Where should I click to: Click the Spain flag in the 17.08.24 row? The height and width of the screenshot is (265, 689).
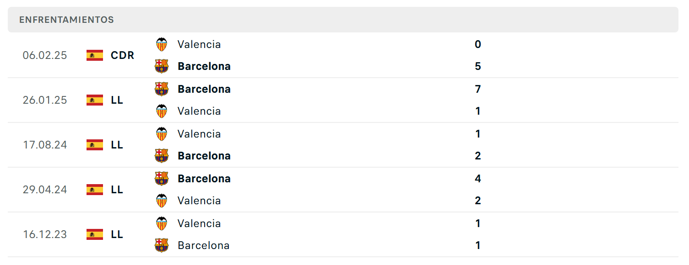tap(95, 145)
